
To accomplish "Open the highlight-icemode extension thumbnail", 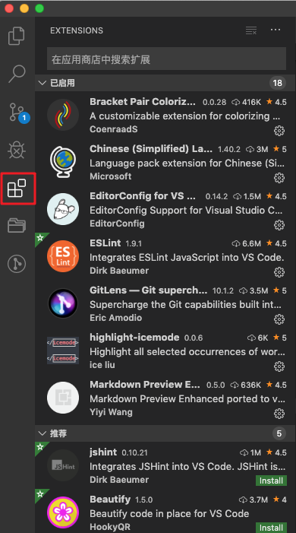I will click(63, 351).
